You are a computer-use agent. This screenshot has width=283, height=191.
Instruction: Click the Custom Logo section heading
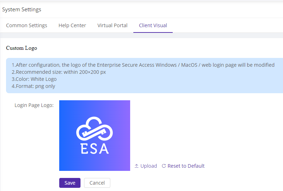[22, 48]
